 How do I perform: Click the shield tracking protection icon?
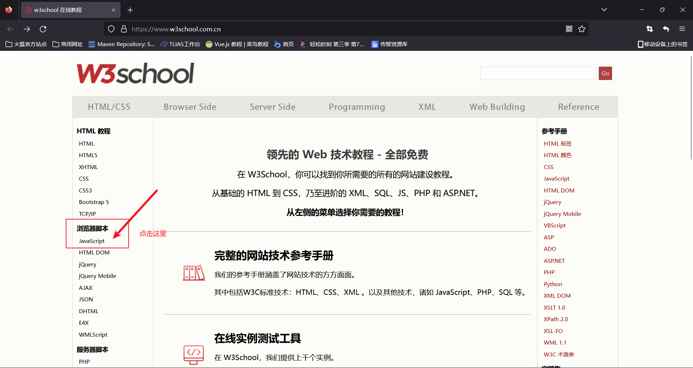[111, 29]
